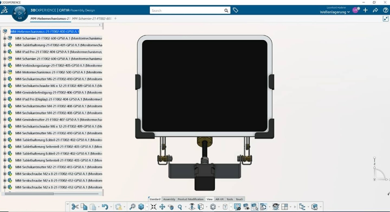This screenshot has width=390, height=212.
Task: Click the refresh visualization icon
Action: point(263,207)
